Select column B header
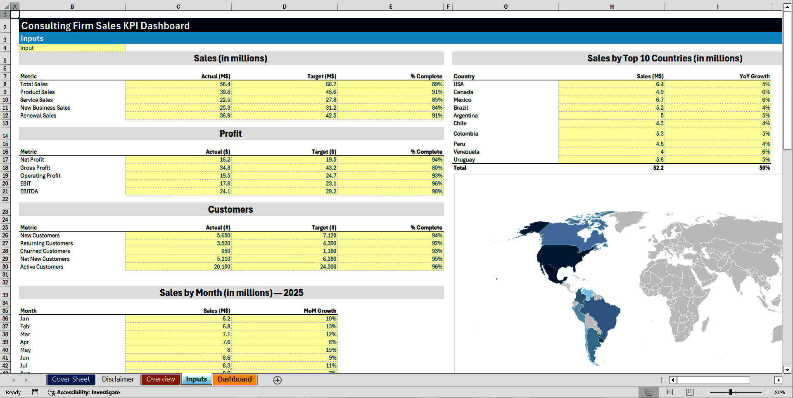 [72, 7]
